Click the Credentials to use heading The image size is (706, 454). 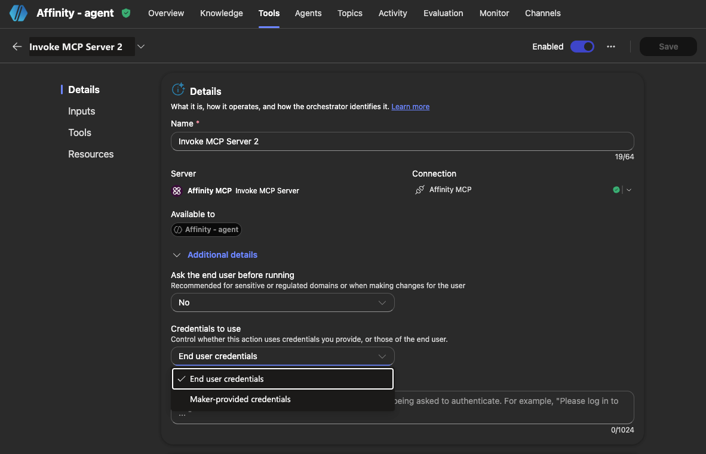click(x=205, y=329)
